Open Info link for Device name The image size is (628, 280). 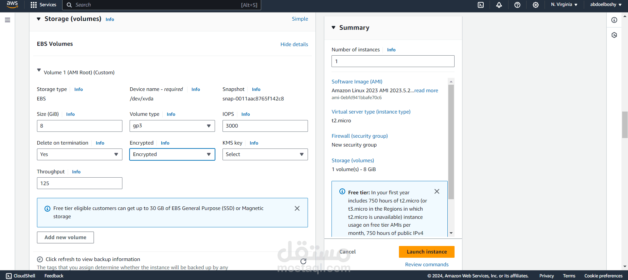(x=196, y=89)
